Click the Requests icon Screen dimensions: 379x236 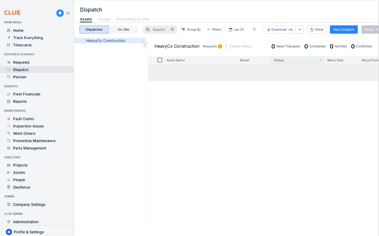[9, 62]
